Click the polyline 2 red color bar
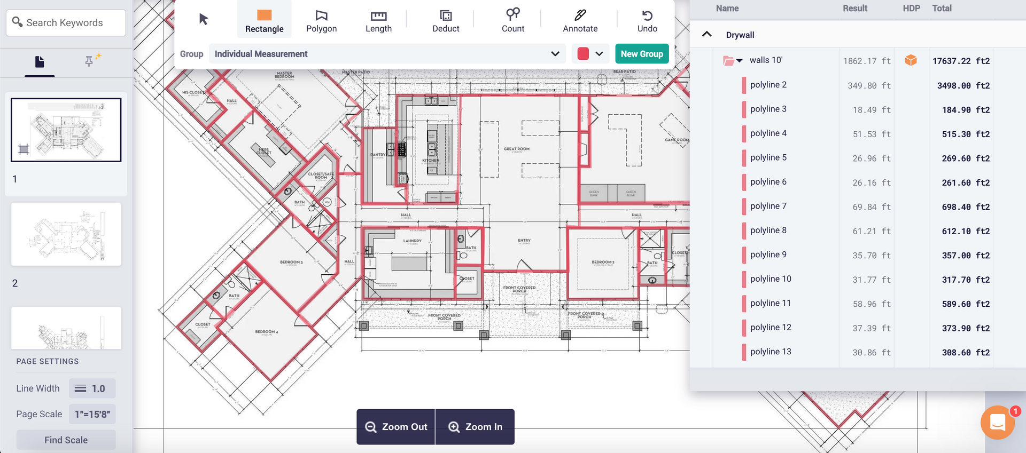The image size is (1026, 453). pyautogui.click(x=744, y=85)
